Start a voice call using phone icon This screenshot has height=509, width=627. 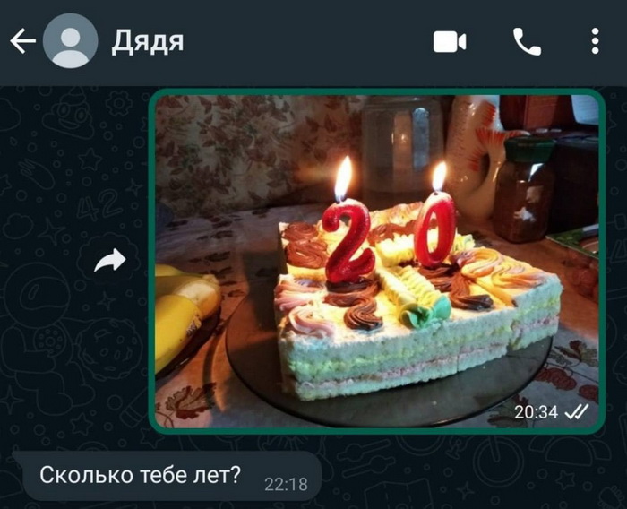coord(527,41)
